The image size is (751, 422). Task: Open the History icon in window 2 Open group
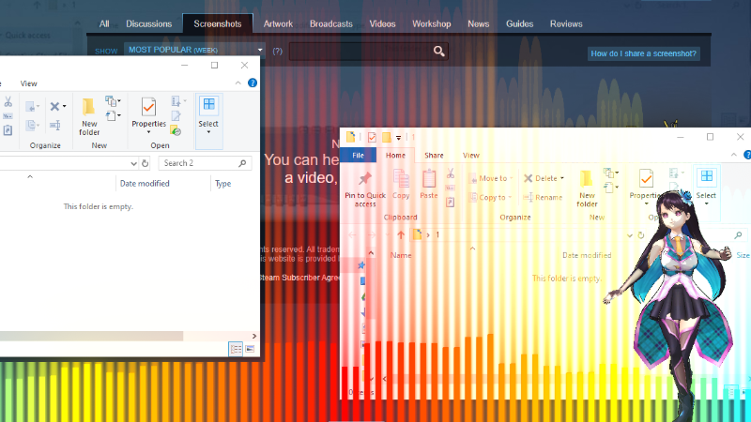(x=176, y=130)
